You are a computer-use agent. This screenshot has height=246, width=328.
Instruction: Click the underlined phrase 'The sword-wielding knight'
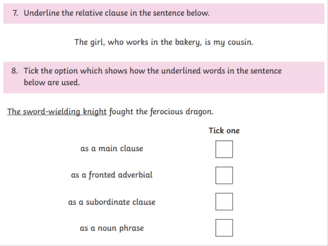[57, 111]
